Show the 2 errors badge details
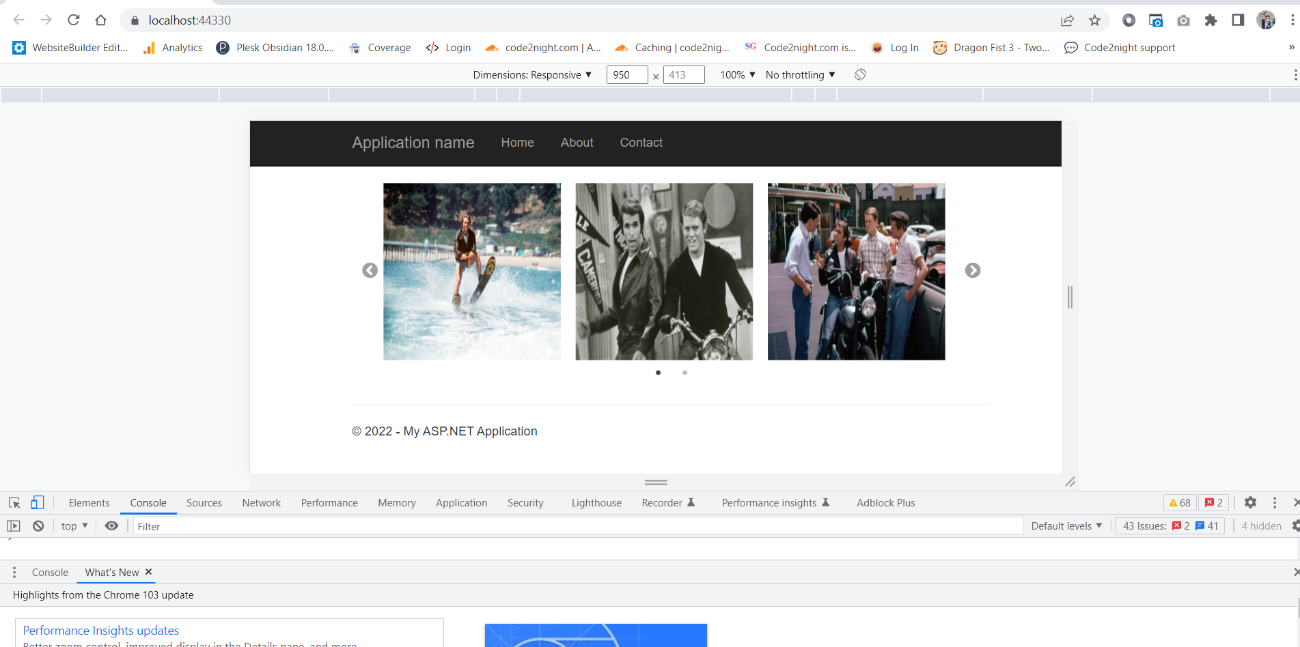Image resolution: width=1300 pixels, height=647 pixels. click(x=1214, y=503)
